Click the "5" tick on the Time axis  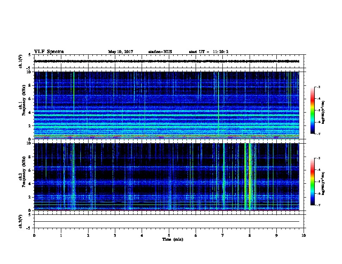click(x=169, y=235)
